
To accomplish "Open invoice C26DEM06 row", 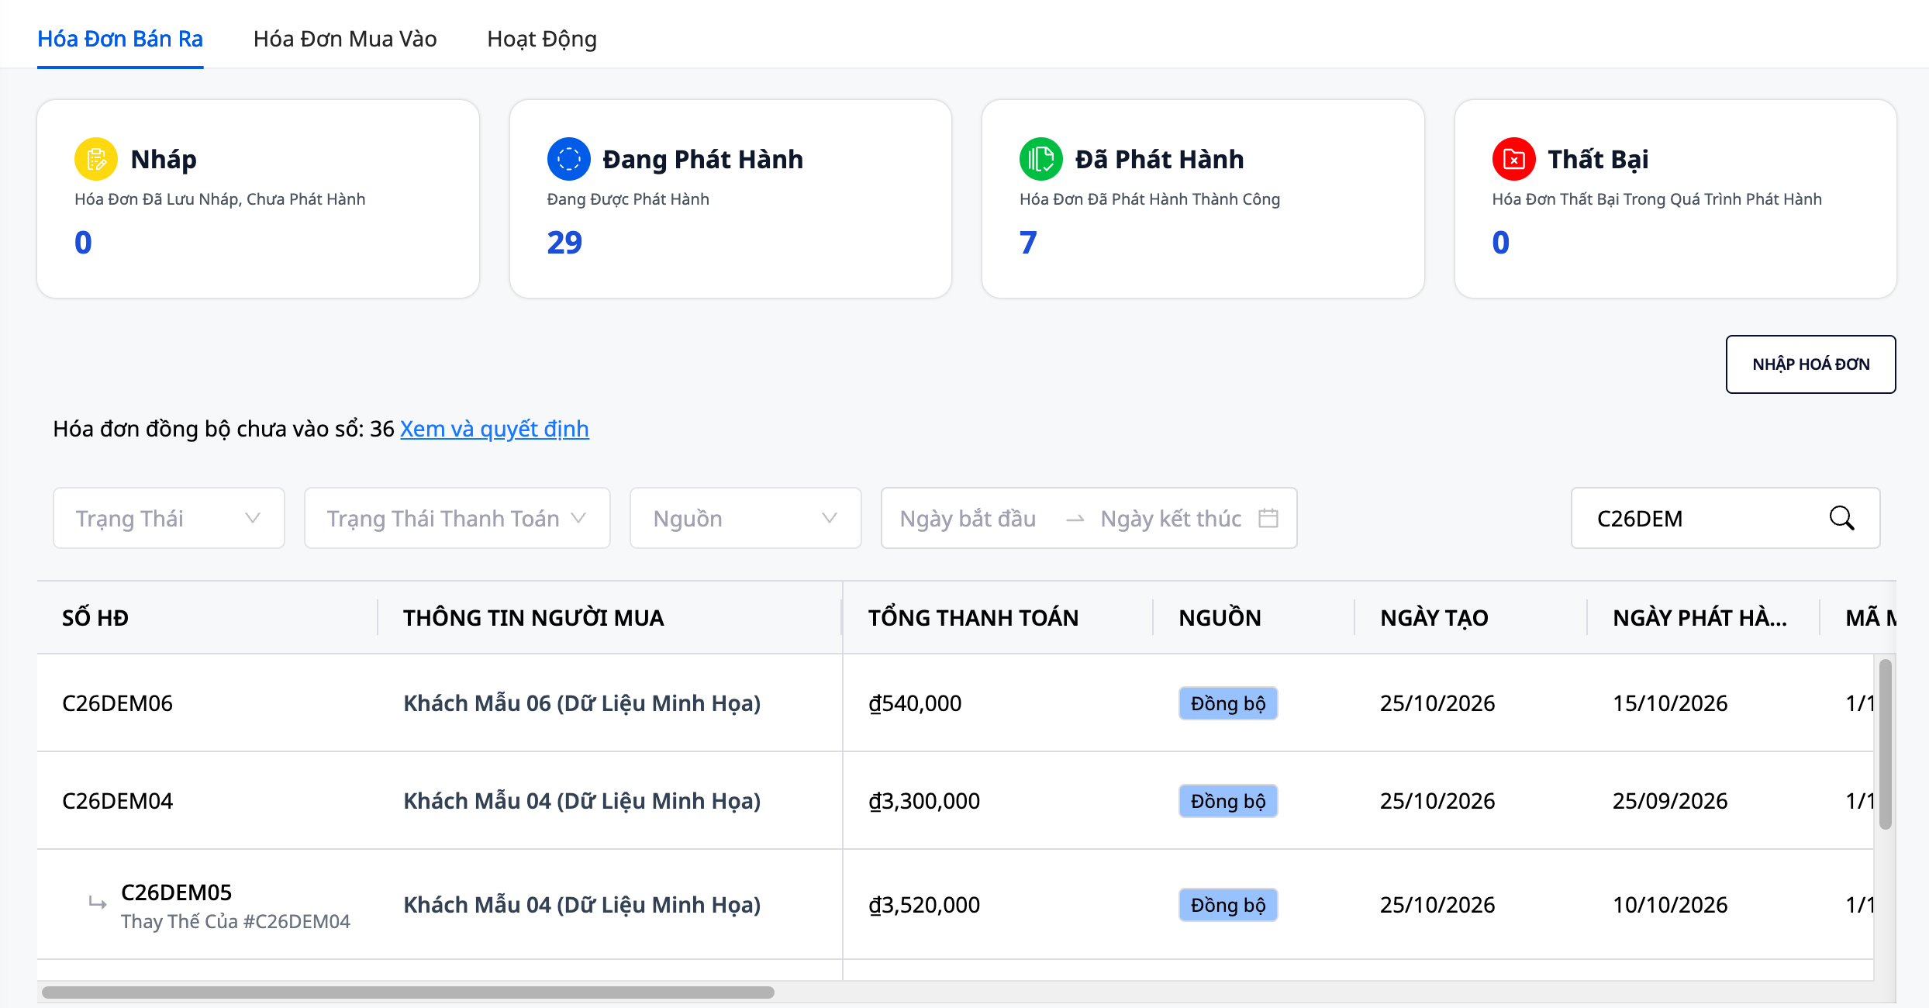I will point(955,703).
